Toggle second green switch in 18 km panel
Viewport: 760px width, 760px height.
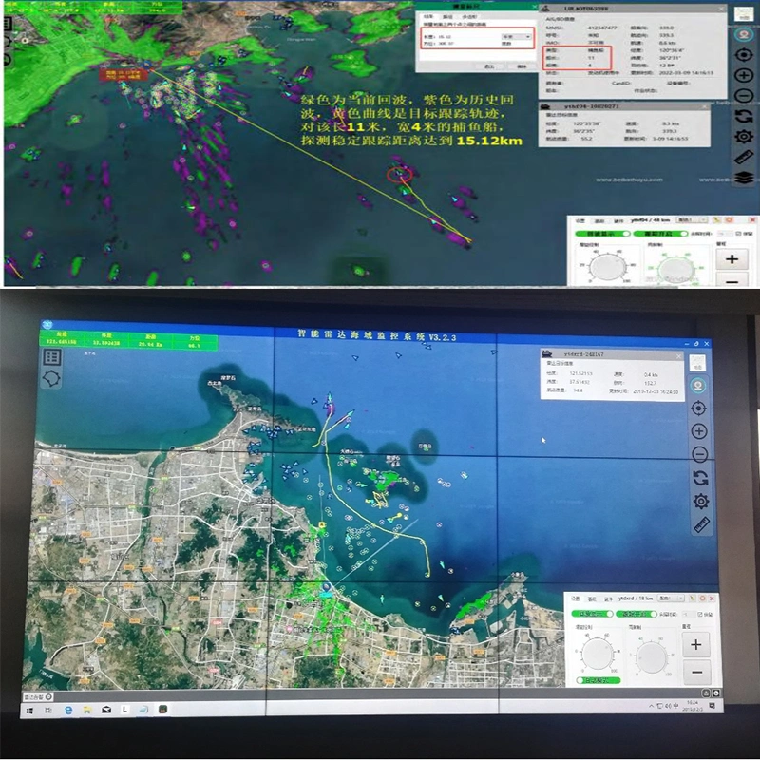(636, 614)
